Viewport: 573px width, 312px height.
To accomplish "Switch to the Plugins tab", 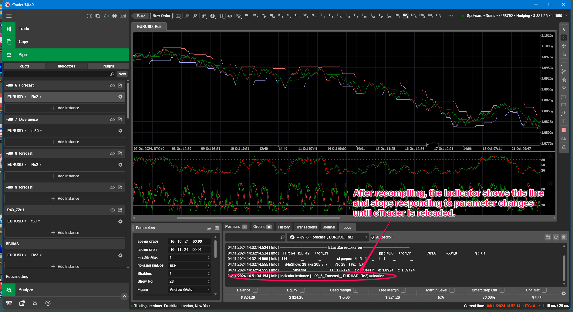I will point(108,66).
